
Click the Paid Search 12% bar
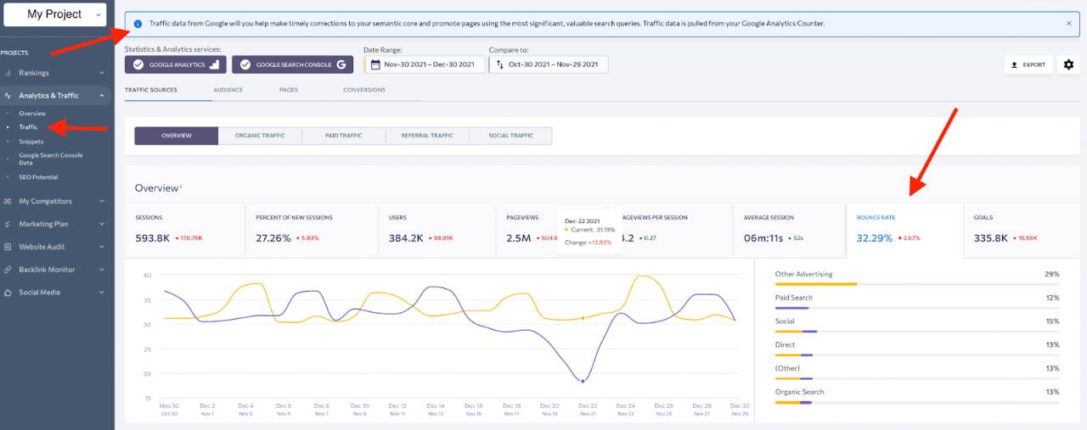coord(917,308)
